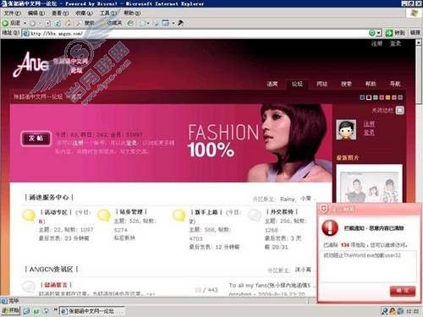Open the first navigation tab left of 论坛
The image size is (423, 317).
pyautogui.click(x=272, y=84)
